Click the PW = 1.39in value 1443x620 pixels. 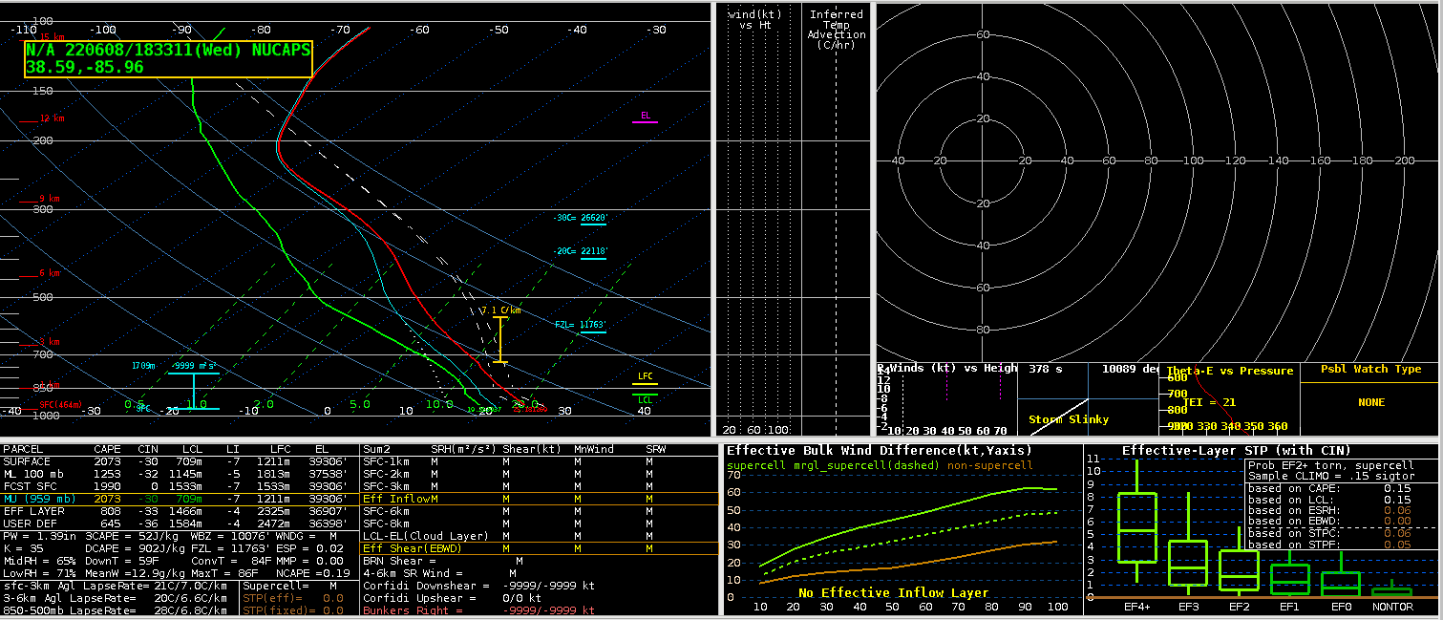point(39,538)
